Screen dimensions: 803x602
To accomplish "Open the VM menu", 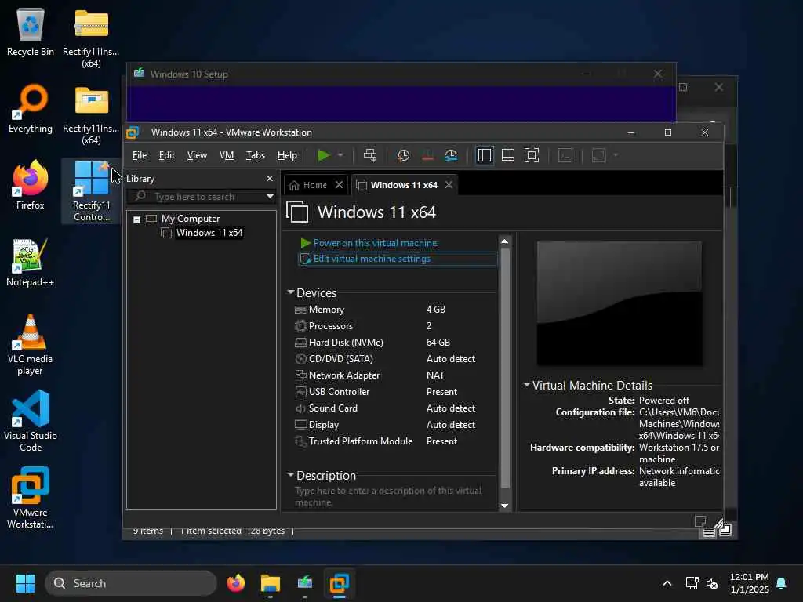I will pyautogui.click(x=227, y=155).
